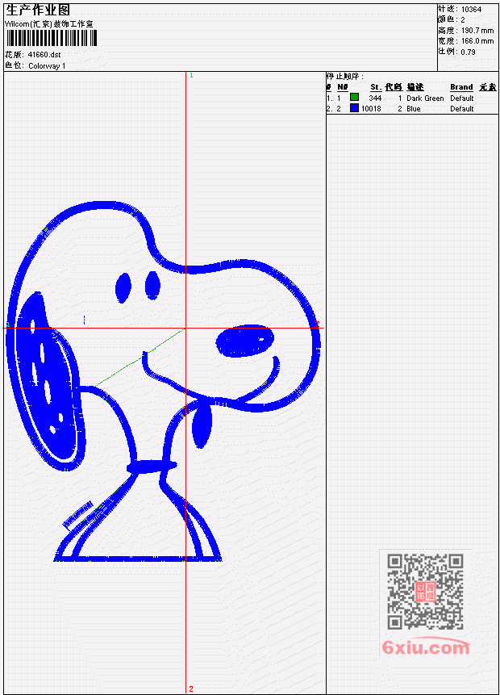Click Default brand in the Blue row
Image resolution: width=500 pixels, height=695 pixels.
[x=462, y=109]
